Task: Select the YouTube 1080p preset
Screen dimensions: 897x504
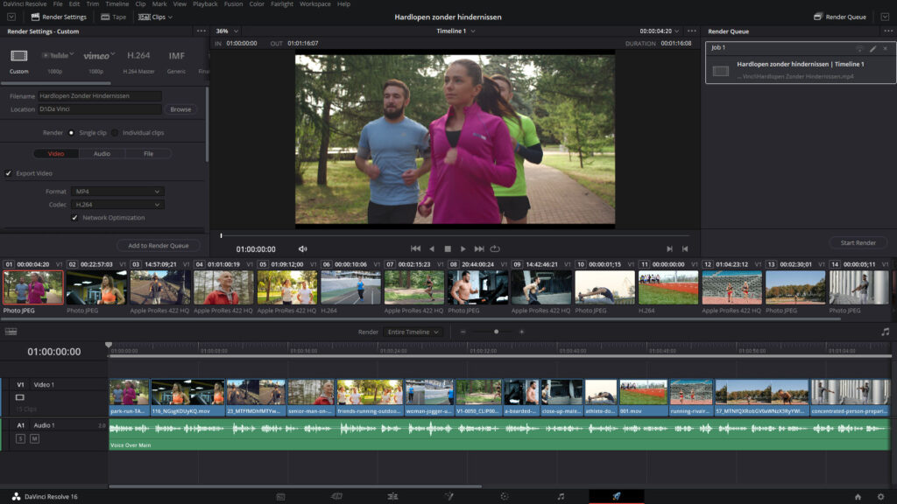Action: point(55,55)
